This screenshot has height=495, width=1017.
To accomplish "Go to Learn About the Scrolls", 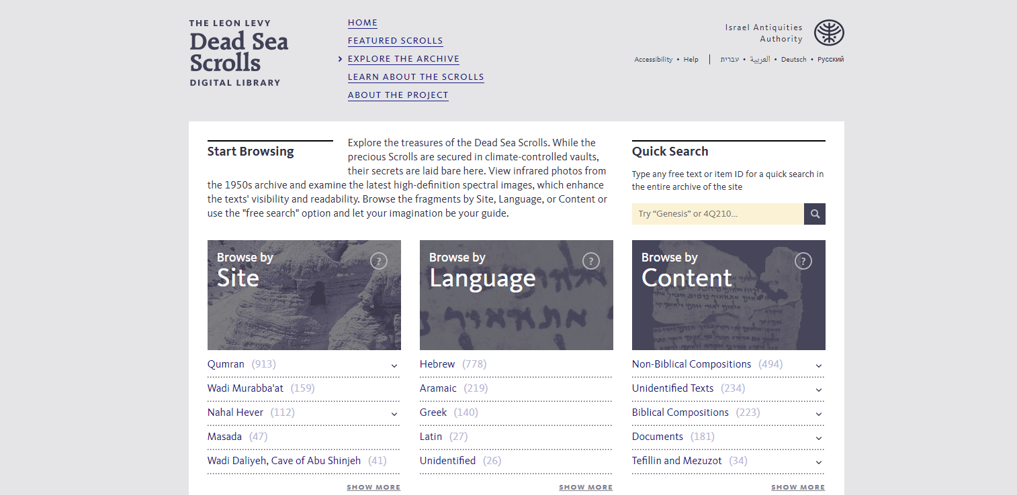I will pos(416,77).
